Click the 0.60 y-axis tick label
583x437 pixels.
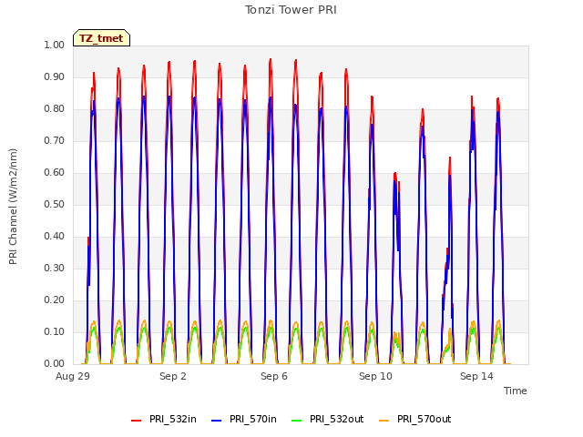point(55,172)
